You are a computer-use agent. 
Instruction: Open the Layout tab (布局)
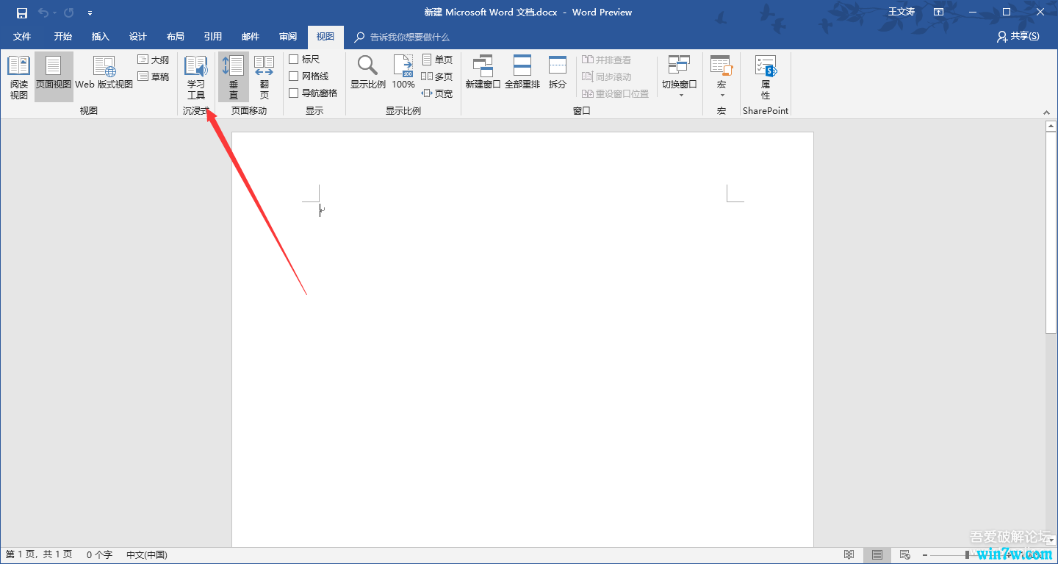coord(176,37)
